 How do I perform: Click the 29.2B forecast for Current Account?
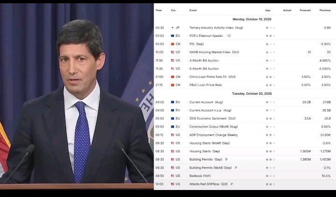307,102
